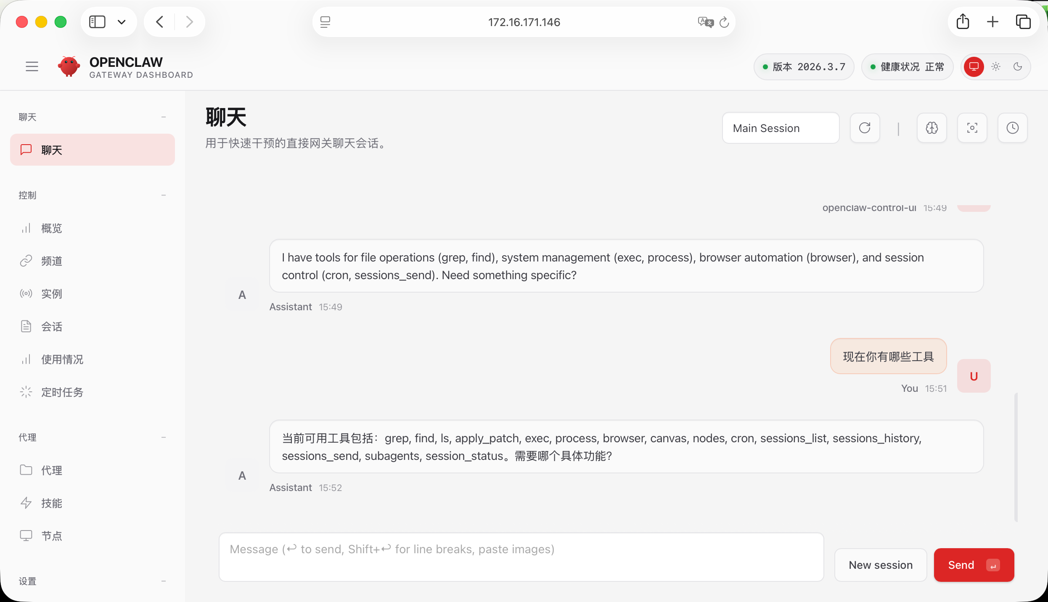Click the refresh chat icon
This screenshot has height=602, width=1048.
(865, 128)
